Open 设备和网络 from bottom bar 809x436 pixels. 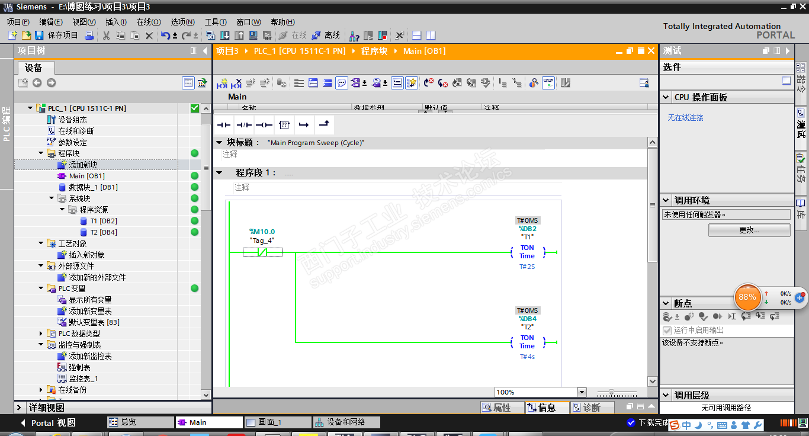(x=347, y=422)
